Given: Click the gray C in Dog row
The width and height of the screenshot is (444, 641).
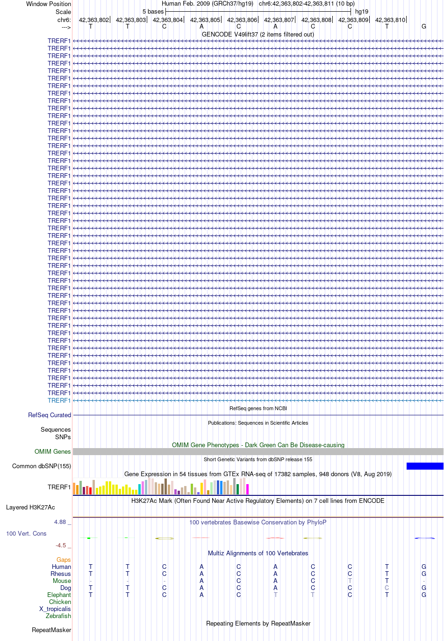Looking at the screenshot, I should tap(387, 588).
